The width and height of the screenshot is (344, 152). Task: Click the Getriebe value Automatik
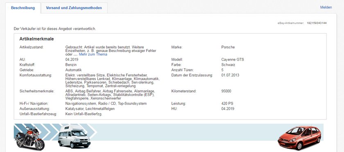[73, 70]
